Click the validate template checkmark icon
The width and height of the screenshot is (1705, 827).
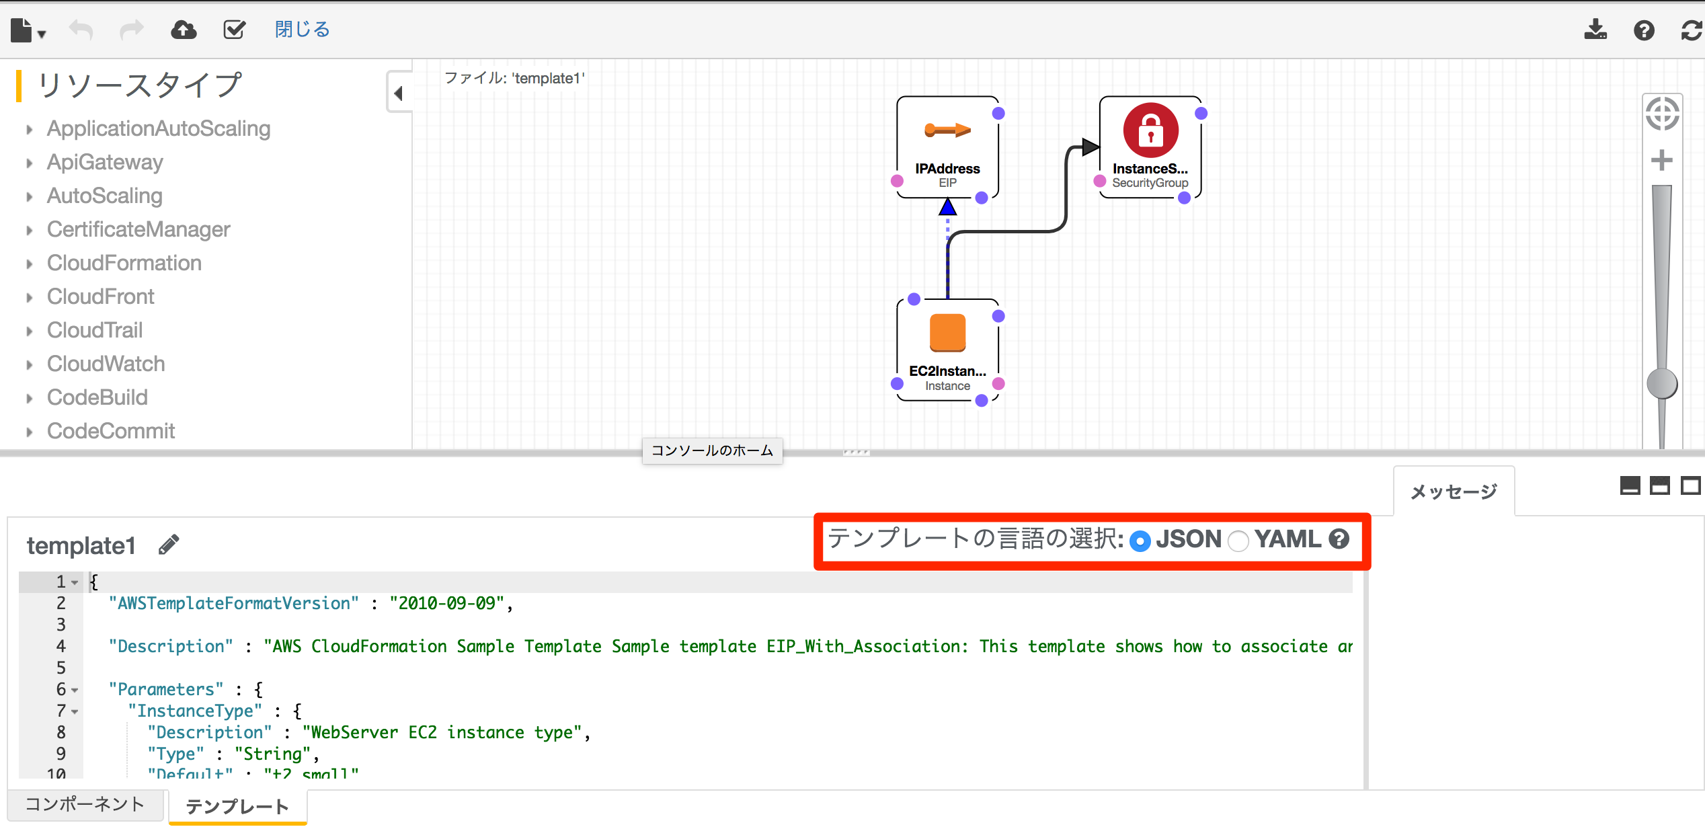tap(234, 30)
